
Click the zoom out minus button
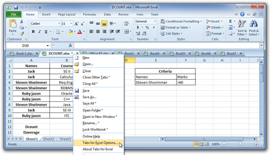click(x=224, y=144)
